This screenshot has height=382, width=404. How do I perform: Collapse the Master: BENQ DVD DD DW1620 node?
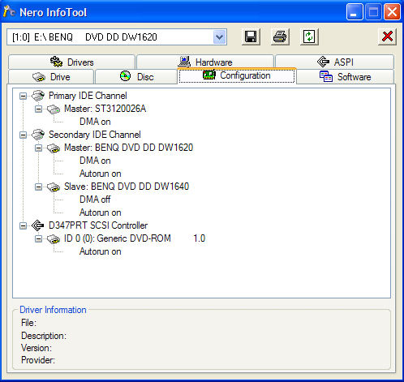[39, 148]
